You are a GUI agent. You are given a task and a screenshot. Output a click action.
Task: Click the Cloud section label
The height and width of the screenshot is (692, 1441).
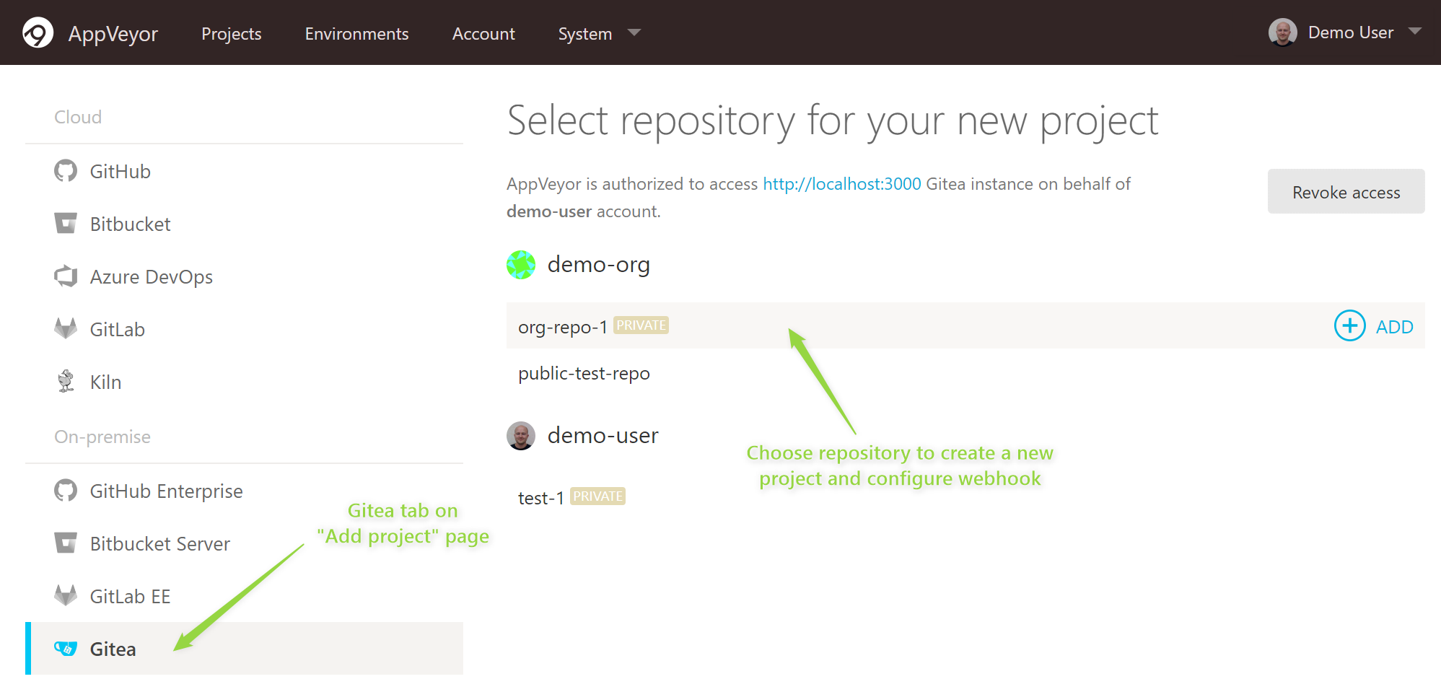pyautogui.click(x=78, y=117)
